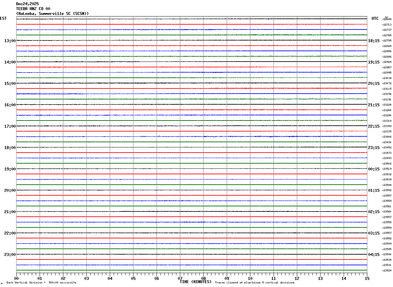The height and width of the screenshot is (287, 393).
Task: Click the 23:00 EST time label
Action: click(x=10, y=255)
